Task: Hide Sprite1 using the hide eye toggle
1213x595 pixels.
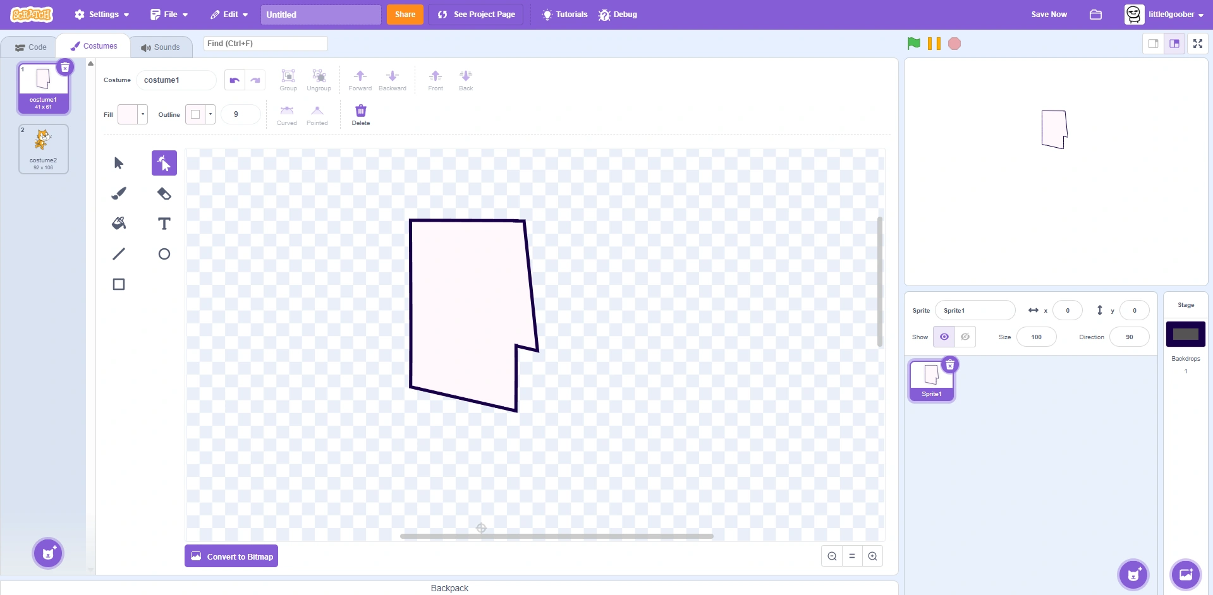Action: [x=965, y=337]
